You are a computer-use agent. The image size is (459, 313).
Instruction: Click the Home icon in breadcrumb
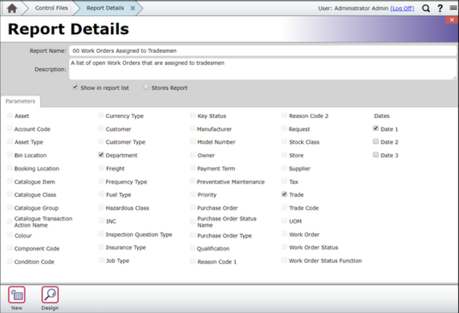point(12,8)
